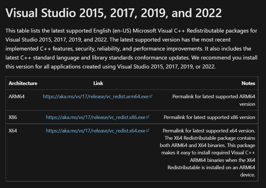Click note 'Permalink for latest supported x64 version.'

click(x=209, y=131)
